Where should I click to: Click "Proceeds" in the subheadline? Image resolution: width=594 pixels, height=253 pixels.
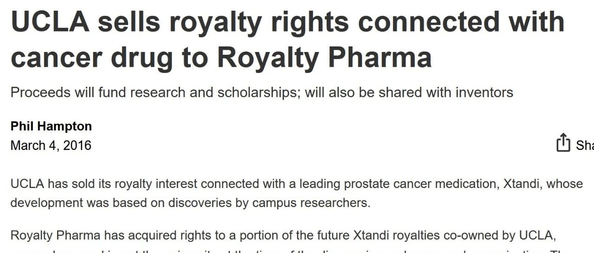pyautogui.click(x=40, y=92)
